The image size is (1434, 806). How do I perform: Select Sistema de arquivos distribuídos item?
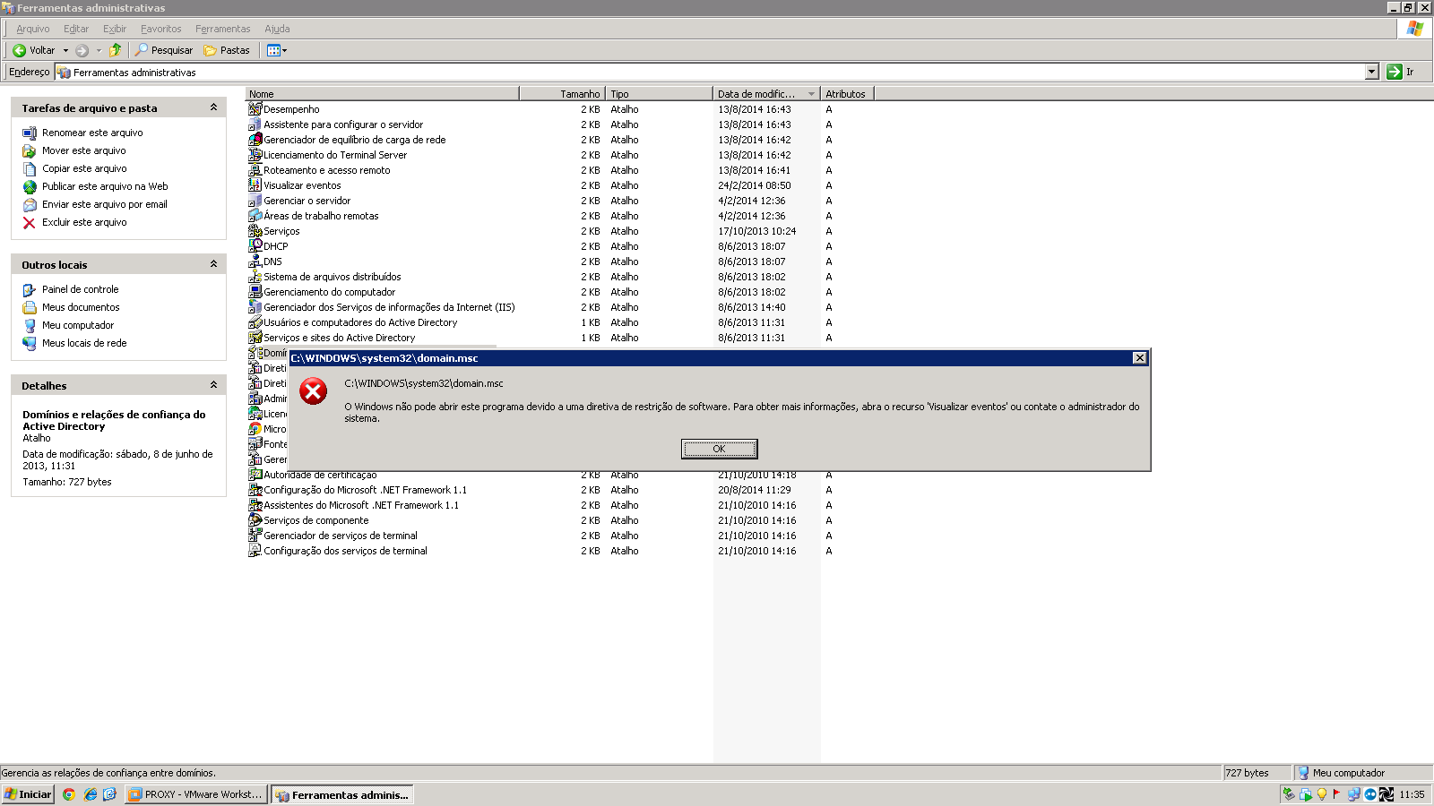click(x=332, y=277)
